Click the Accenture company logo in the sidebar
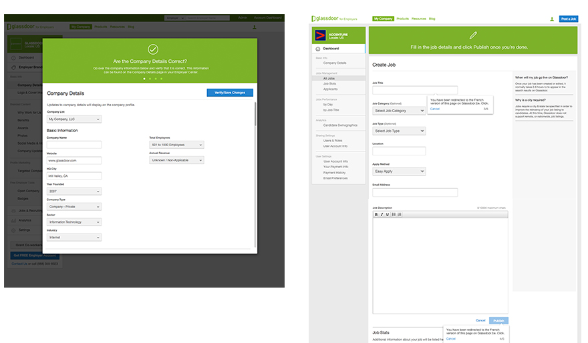This screenshot has width=588, height=343. pyautogui.click(x=321, y=35)
